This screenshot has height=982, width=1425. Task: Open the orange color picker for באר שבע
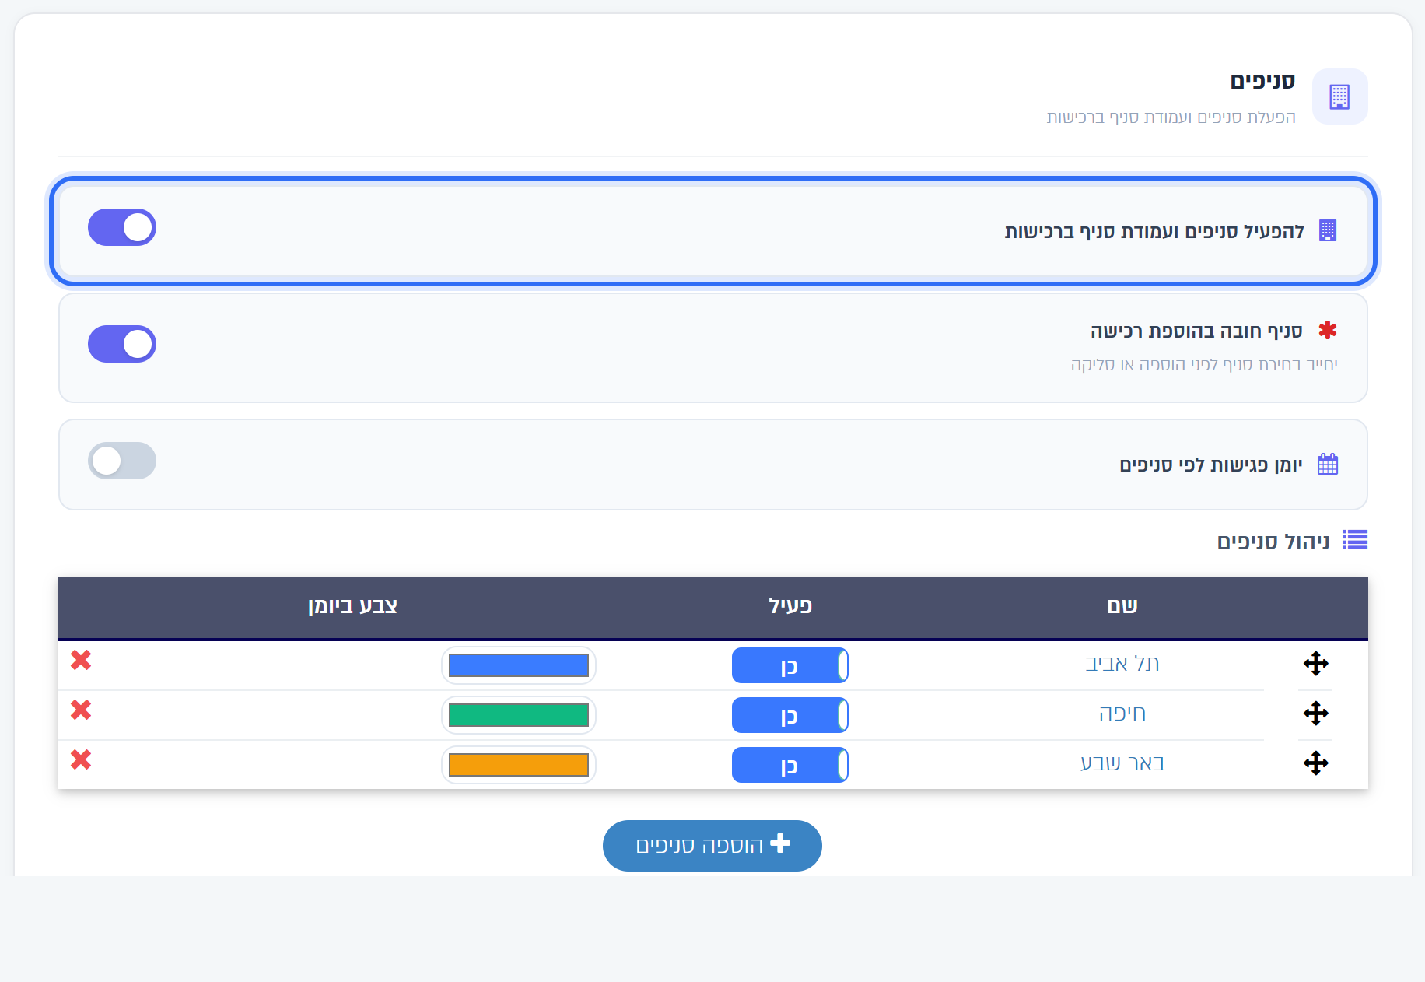pos(519,765)
